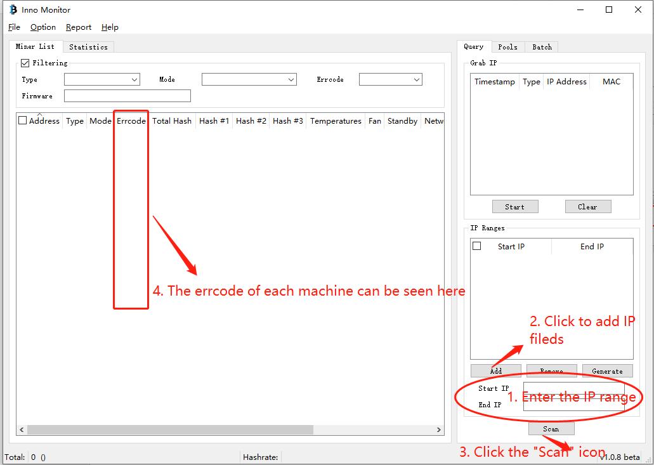The image size is (654, 465).
Task: Click the Inno Monitor app icon
Action: (x=13, y=10)
